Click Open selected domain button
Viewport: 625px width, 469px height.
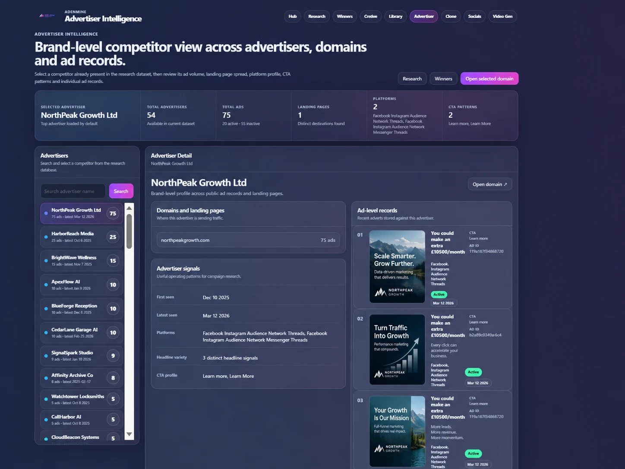click(489, 79)
